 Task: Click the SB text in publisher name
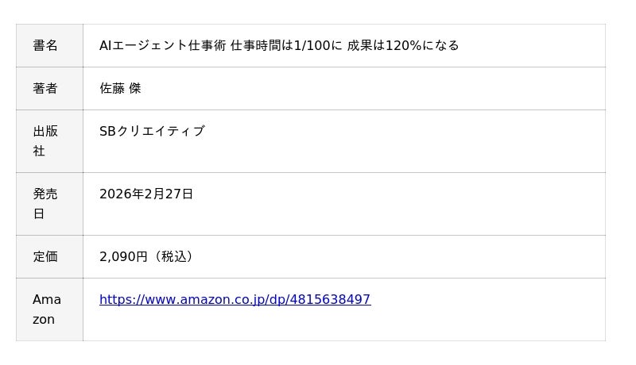pos(107,132)
